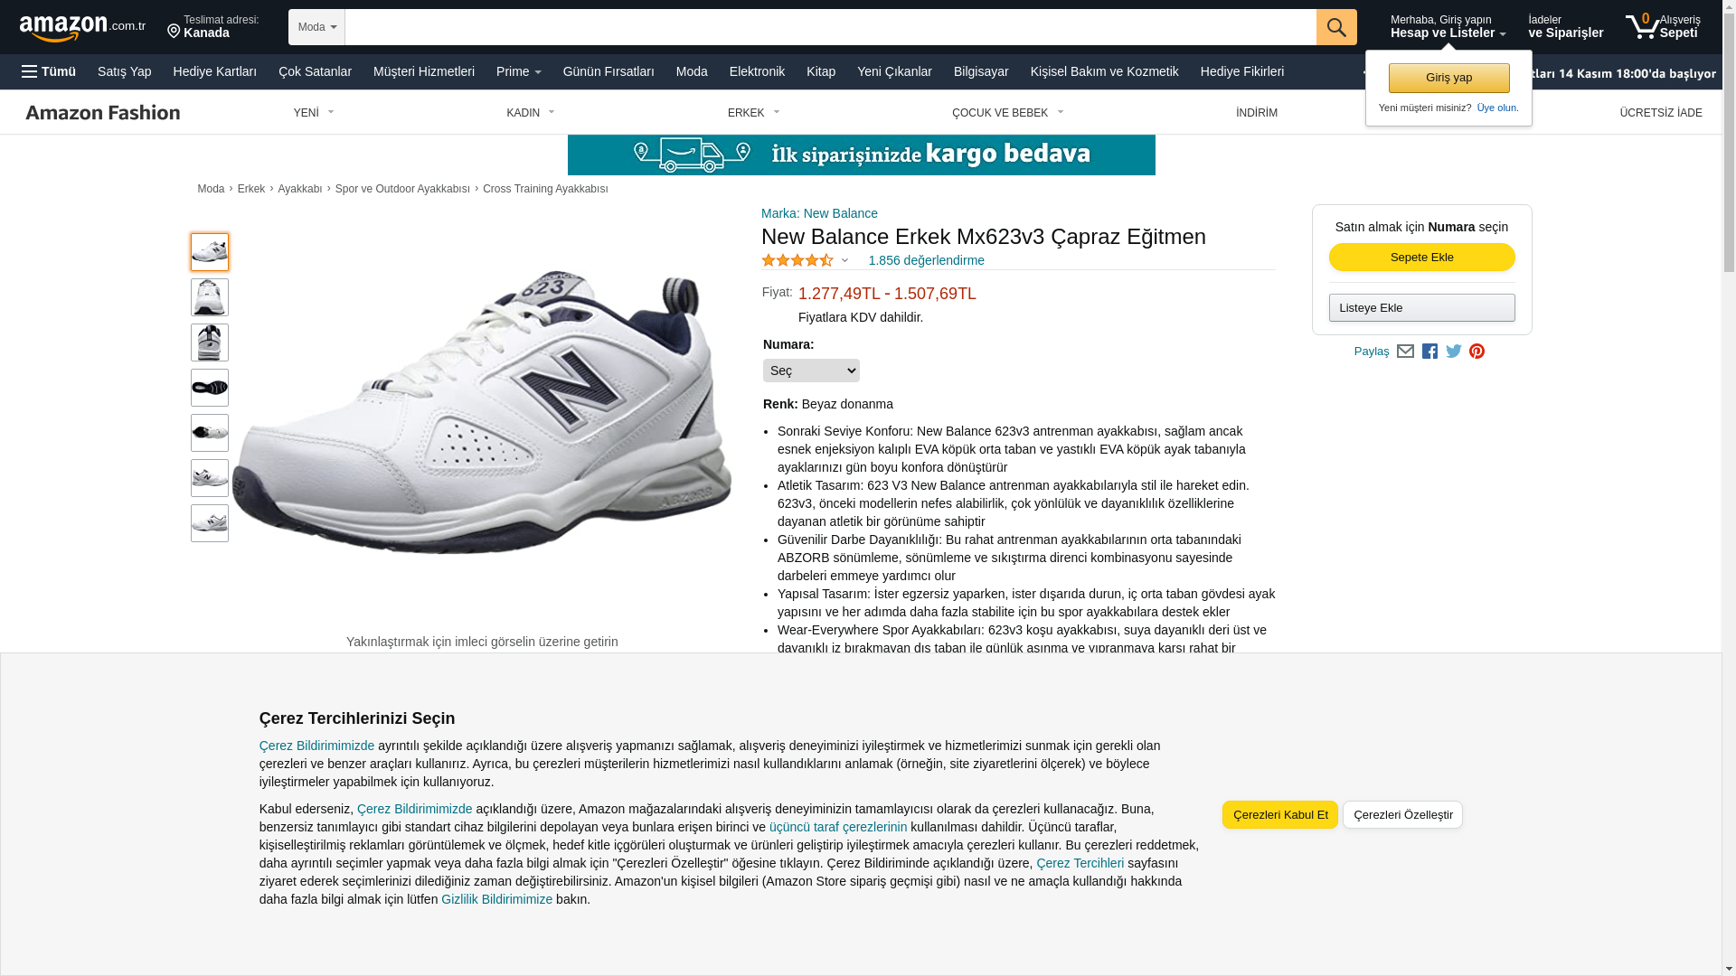The image size is (1736, 976).
Task: Open the Elektronik navigation item
Action: 757,71
